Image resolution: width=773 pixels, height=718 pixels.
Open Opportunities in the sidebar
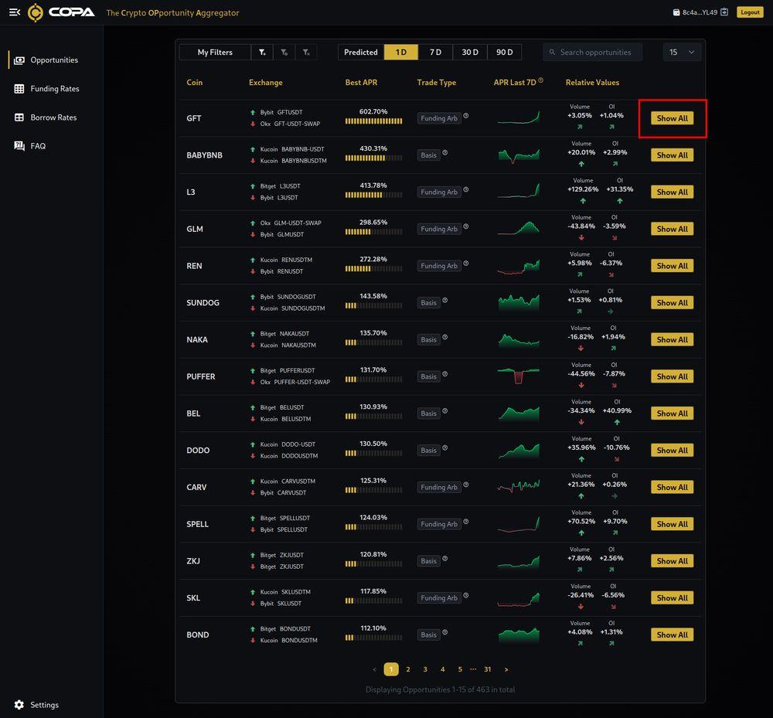coord(54,60)
